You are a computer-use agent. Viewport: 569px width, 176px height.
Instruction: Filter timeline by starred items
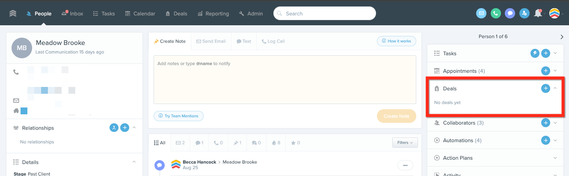click(x=295, y=143)
